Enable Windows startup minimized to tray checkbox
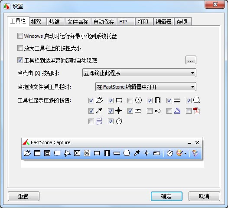228x208 pixels. tap(20, 36)
